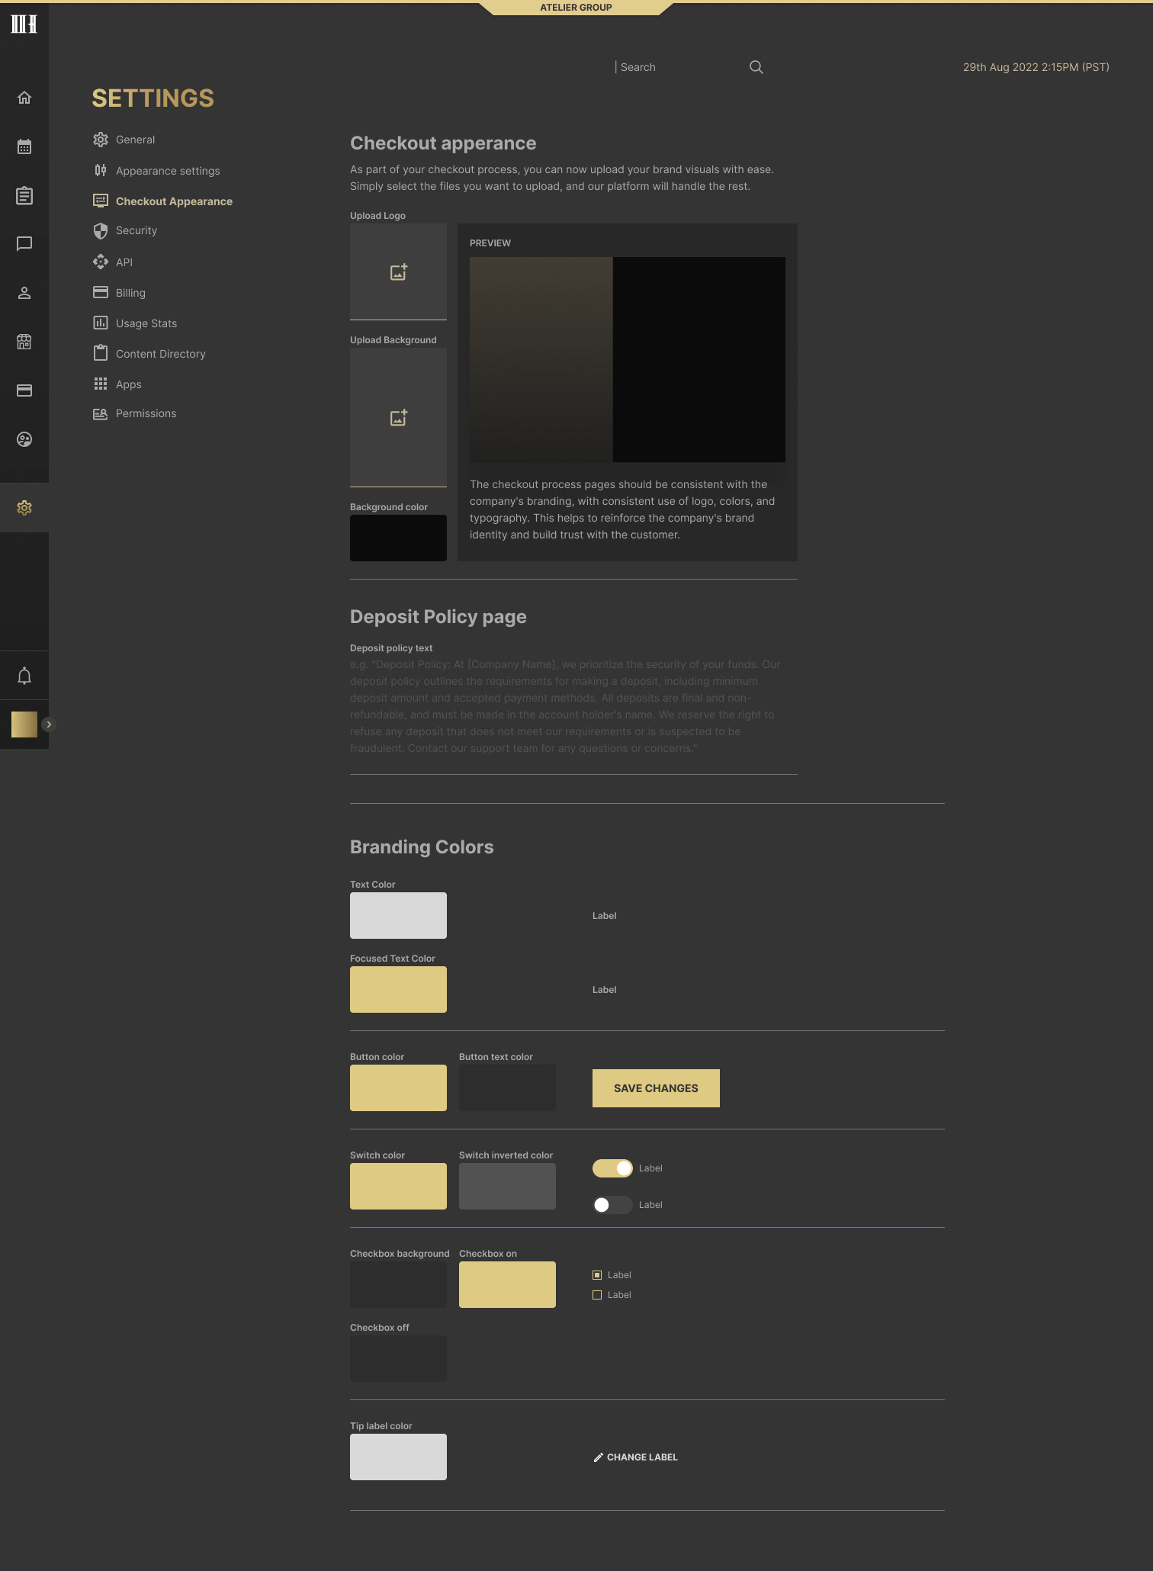The image size is (1153, 1571).
Task: Open the payment card icon in the sidebar
Action: coord(24,390)
